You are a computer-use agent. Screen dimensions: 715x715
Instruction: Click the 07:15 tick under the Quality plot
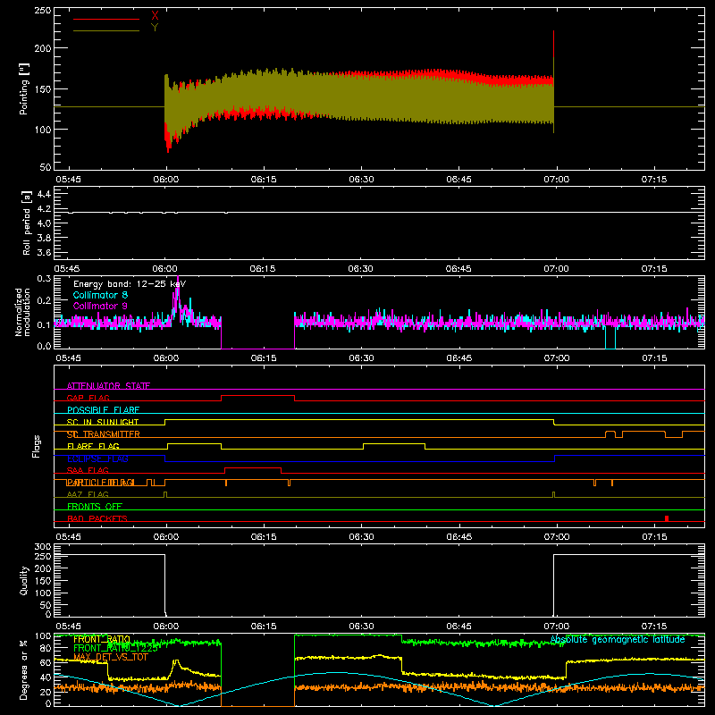[x=654, y=627]
